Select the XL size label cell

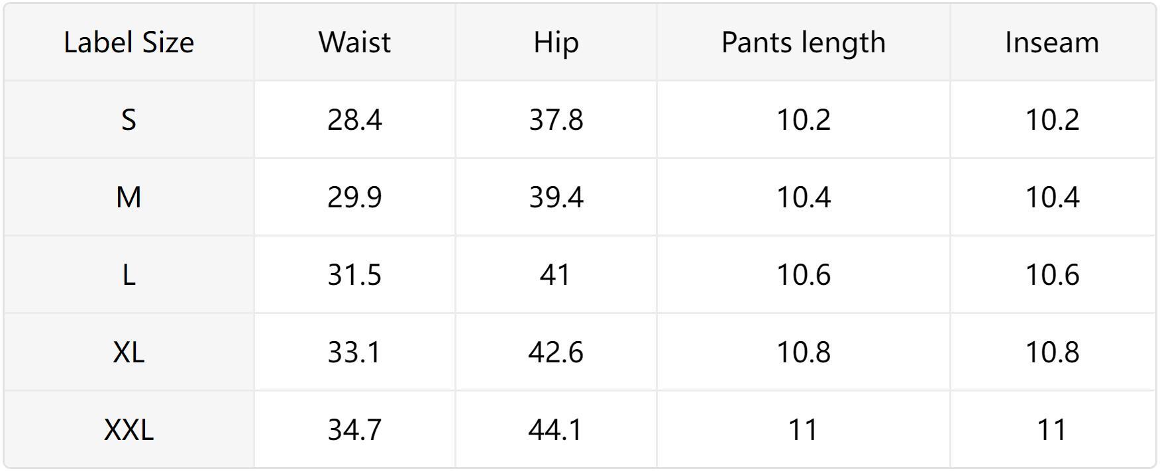pos(129,352)
